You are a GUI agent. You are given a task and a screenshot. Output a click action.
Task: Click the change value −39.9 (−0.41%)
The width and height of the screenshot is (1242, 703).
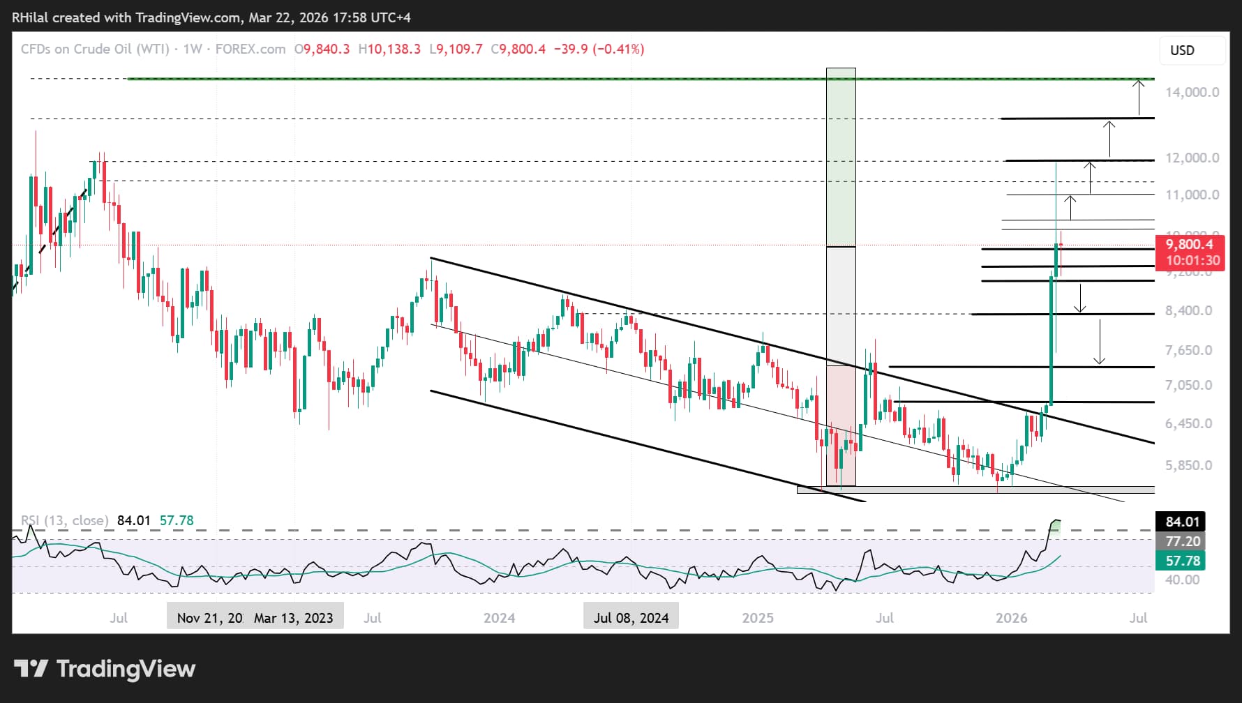599,49
